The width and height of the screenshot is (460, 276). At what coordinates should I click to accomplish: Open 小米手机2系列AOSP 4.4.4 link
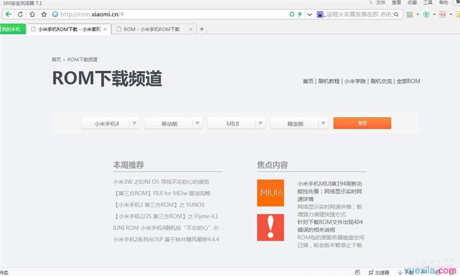(x=166, y=239)
